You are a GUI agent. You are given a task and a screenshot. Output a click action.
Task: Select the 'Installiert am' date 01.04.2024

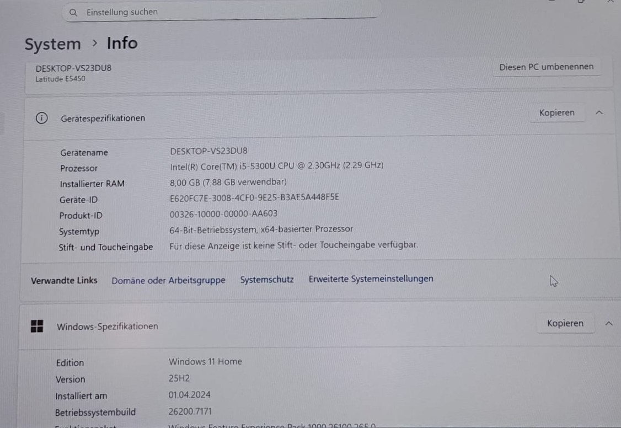189,395
